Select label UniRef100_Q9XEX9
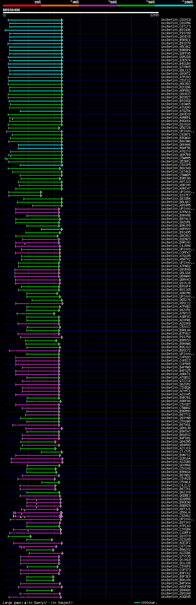This screenshot has height=605, width=196. coord(176,114)
